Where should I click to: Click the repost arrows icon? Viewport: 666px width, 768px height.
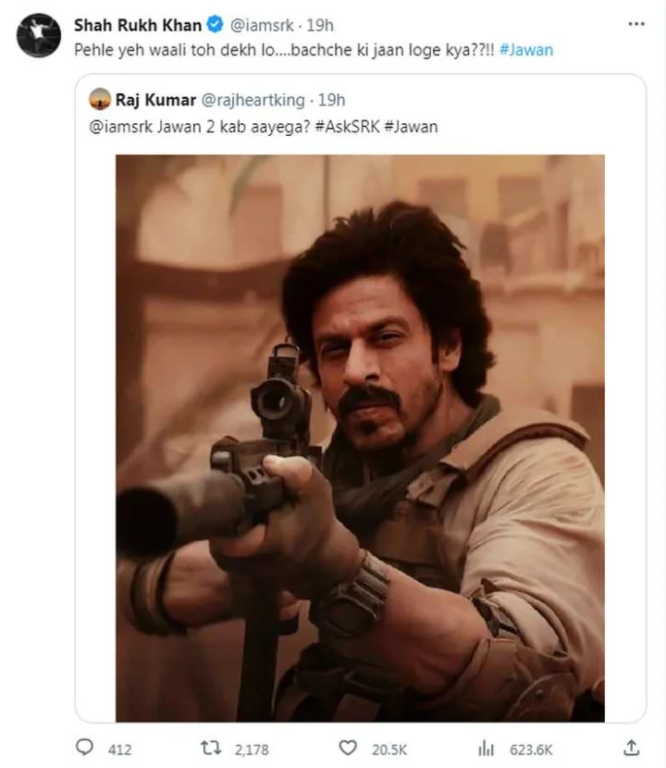[x=211, y=748]
